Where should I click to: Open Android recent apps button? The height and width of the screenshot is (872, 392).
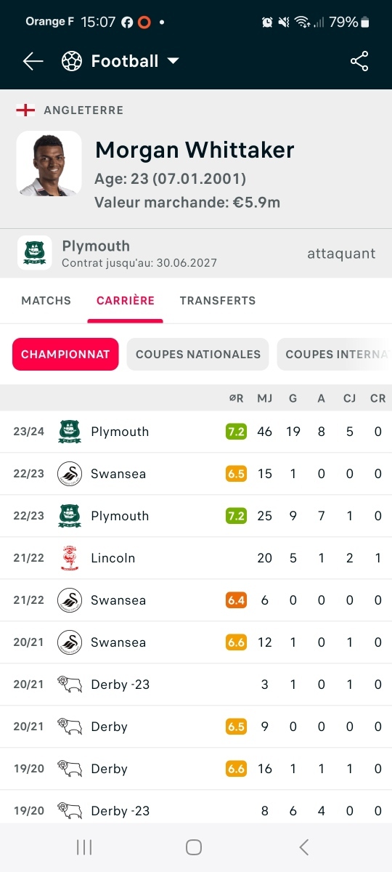tap(84, 847)
